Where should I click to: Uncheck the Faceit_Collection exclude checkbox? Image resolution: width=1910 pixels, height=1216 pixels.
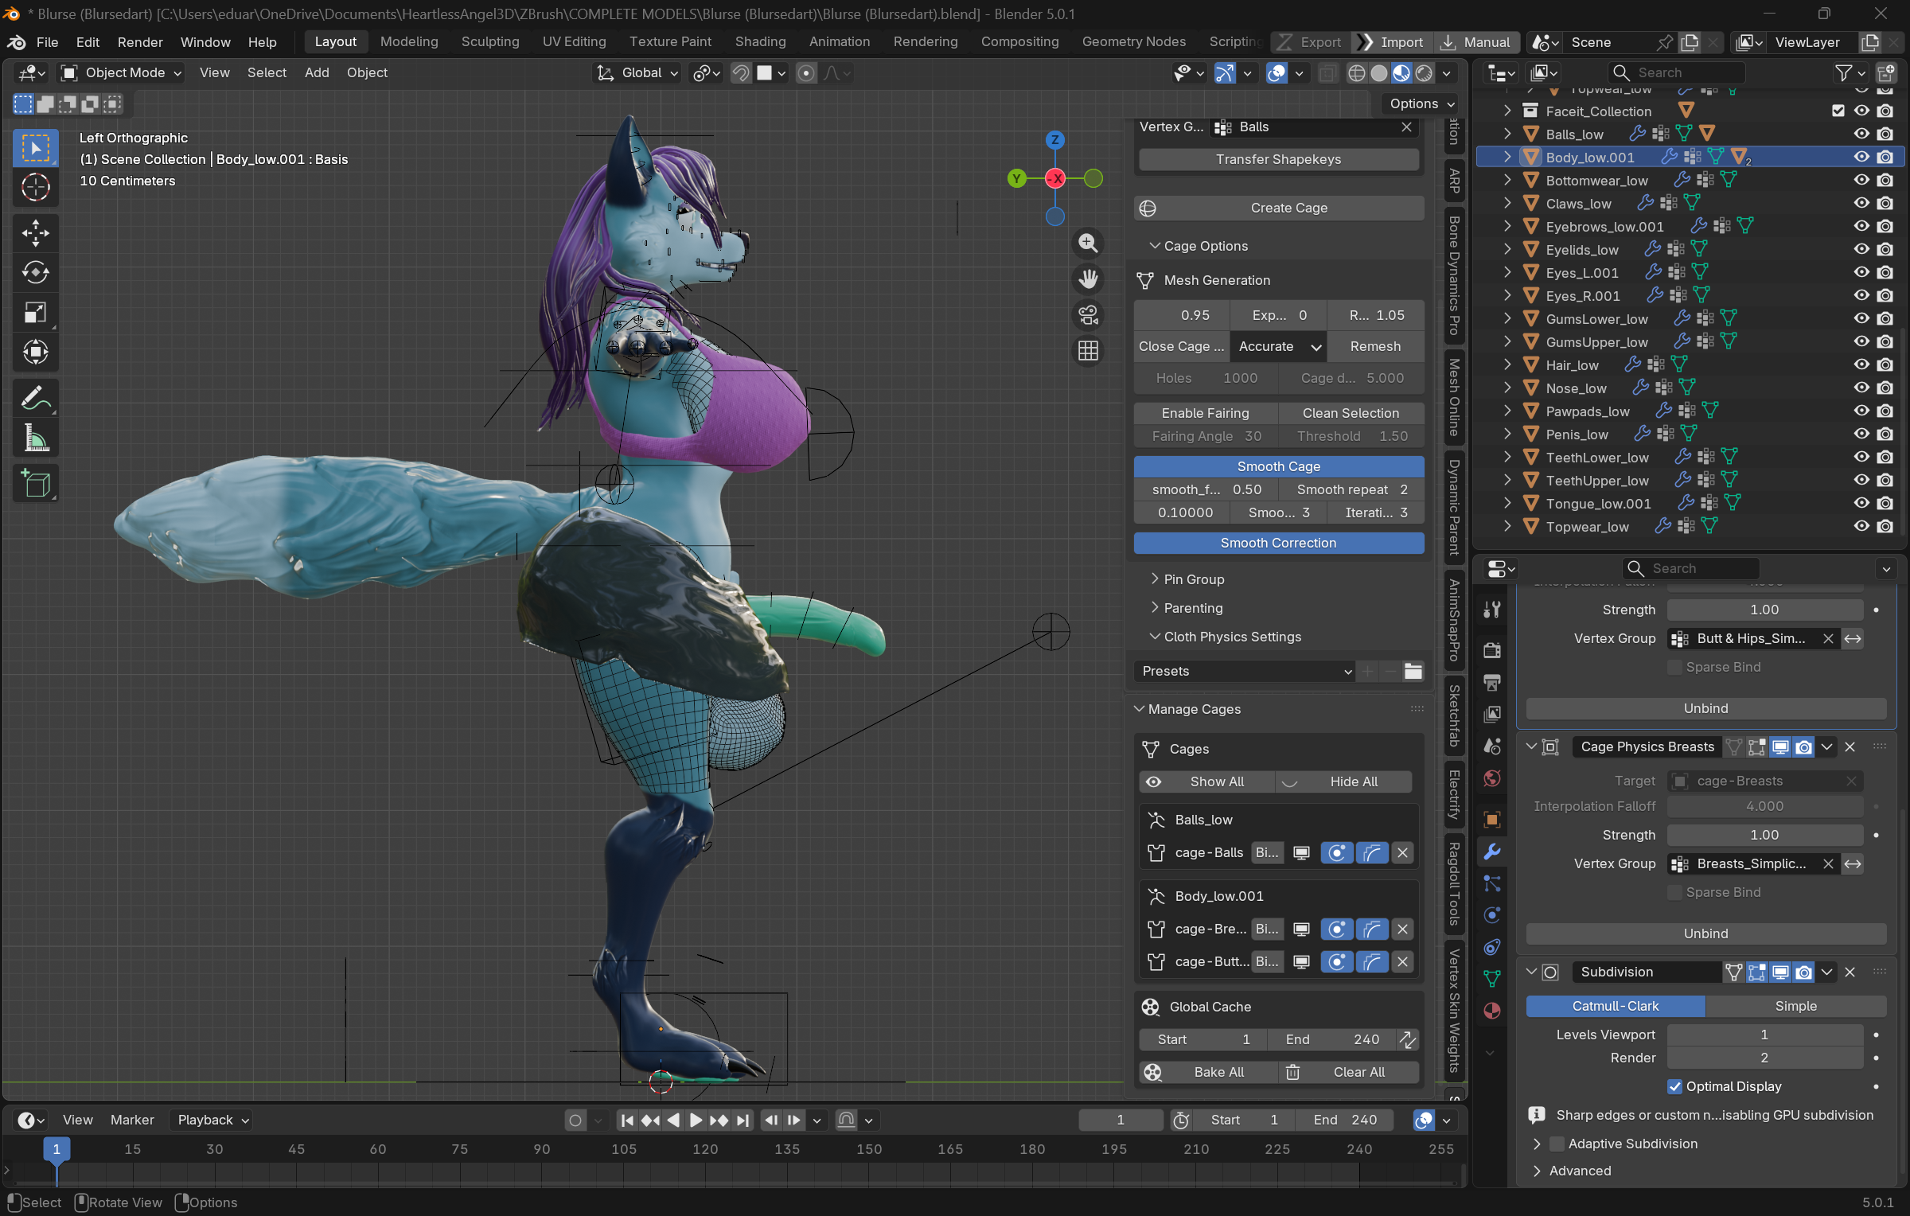point(1838,111)
